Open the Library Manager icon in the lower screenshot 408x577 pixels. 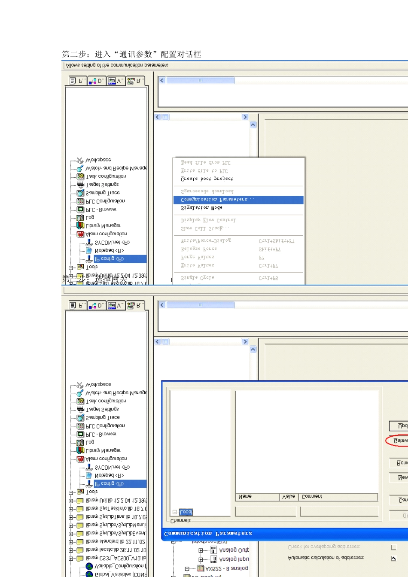(x=80, y=450)
